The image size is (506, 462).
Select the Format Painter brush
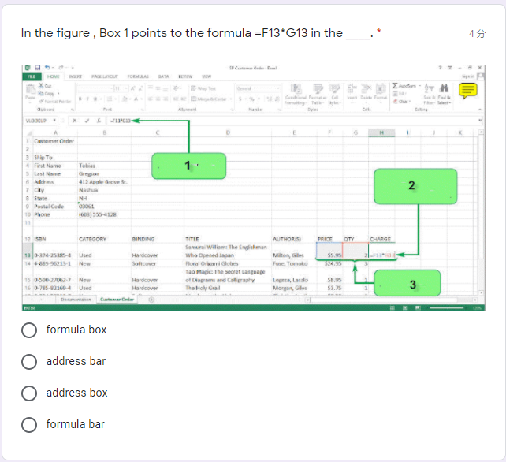tap(41, 101)
